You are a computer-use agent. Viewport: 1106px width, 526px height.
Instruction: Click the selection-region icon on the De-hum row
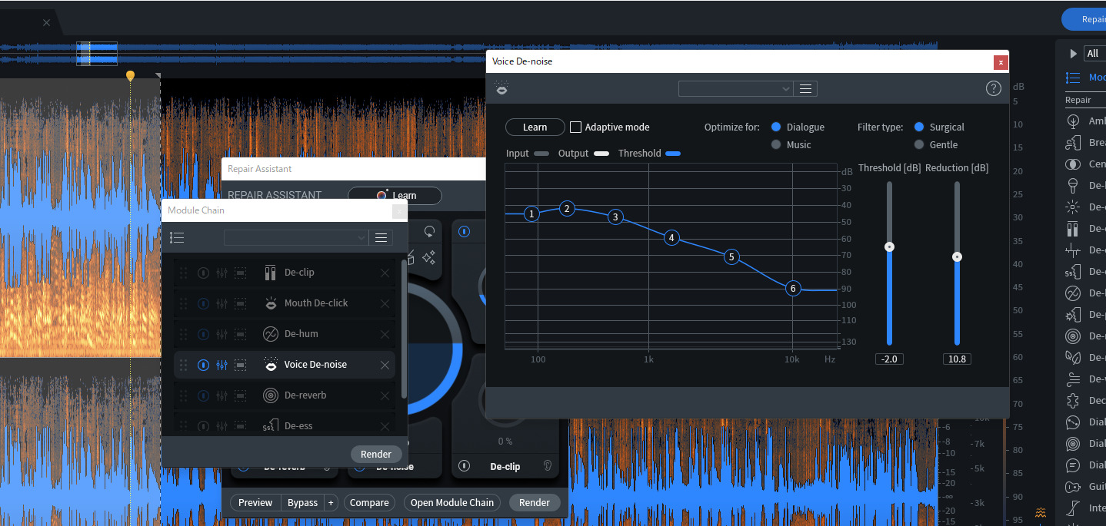click(x=241, y=334)
